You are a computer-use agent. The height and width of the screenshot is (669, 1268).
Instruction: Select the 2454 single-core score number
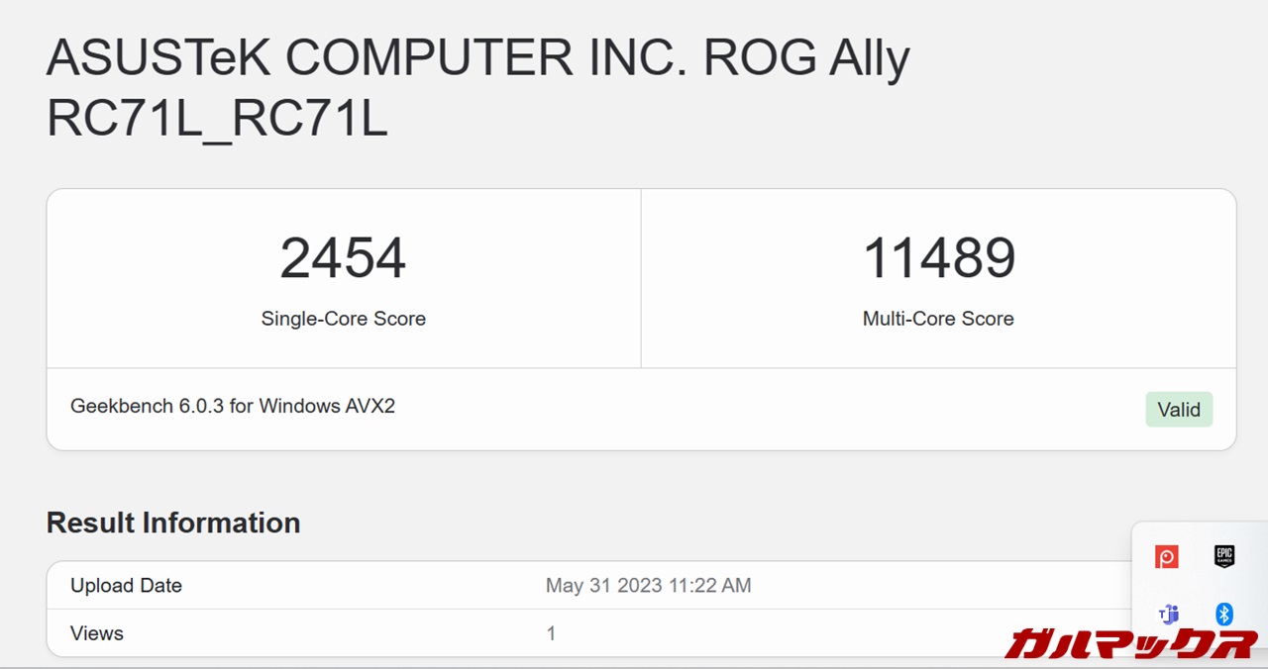[x=343, y=258]
